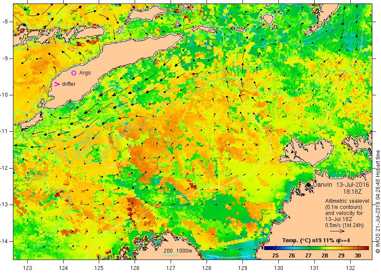Click the '18:18Z' time text
The width and height of the screenshot is (381, 273).
click(352, 192)
